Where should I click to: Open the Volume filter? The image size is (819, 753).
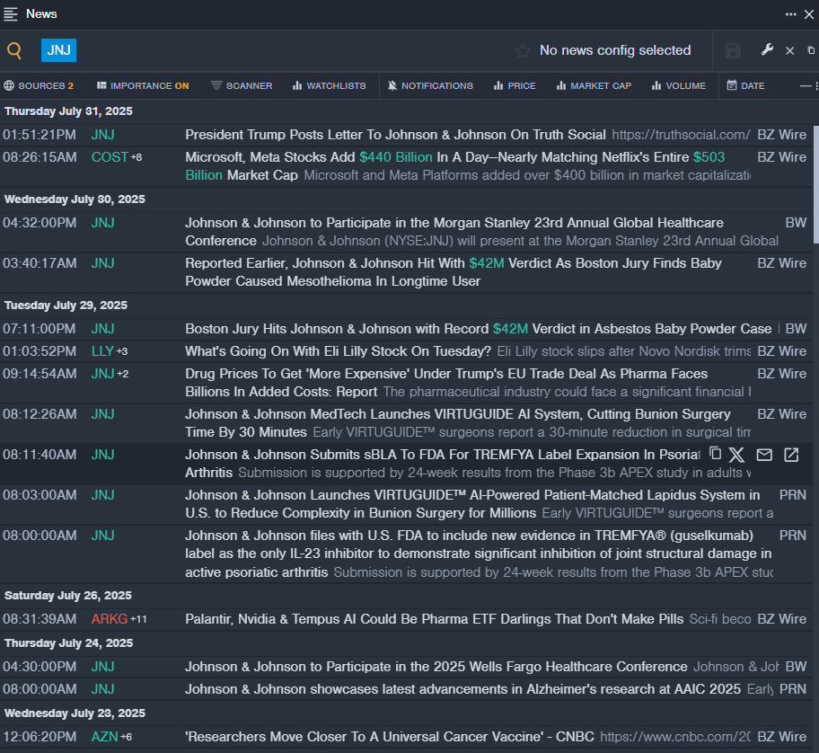click(x=679, y=85)
